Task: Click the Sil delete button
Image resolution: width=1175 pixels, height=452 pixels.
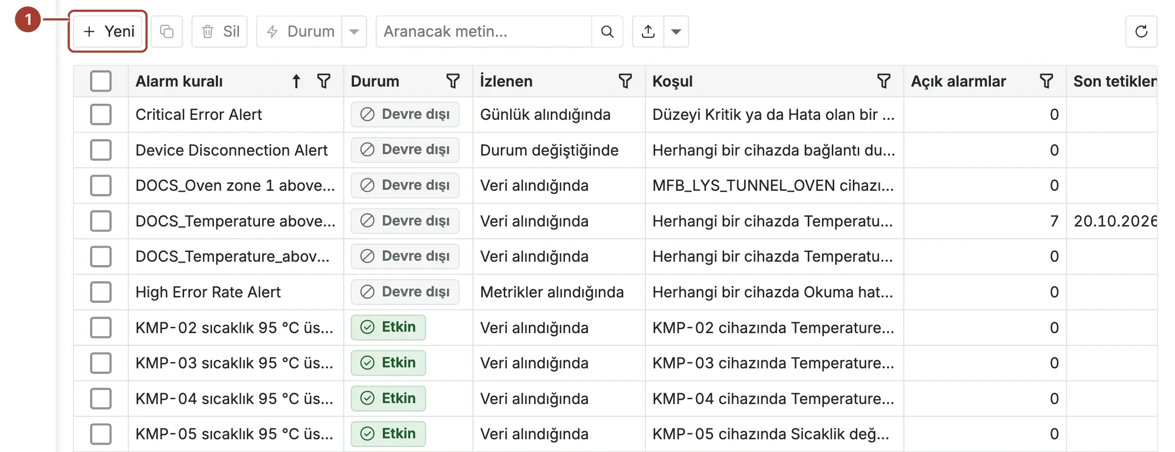Action: click(x=220, y=32)
